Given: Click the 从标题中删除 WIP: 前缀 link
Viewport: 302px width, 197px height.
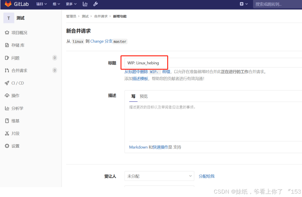Looking at the screenshot, I should coord(147,72).
